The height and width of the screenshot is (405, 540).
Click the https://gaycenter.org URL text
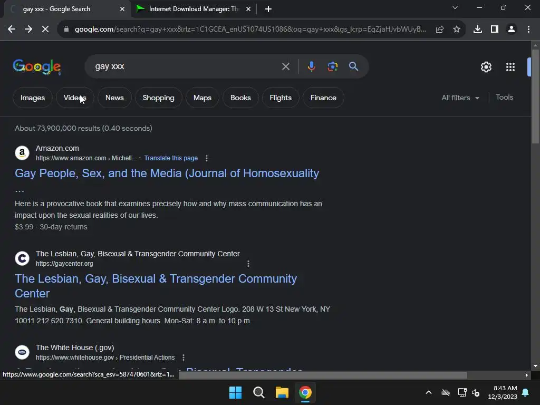(x=64, y=264)
